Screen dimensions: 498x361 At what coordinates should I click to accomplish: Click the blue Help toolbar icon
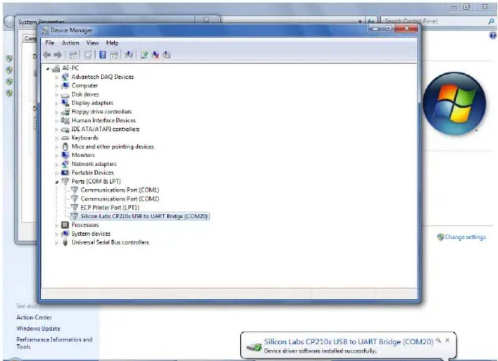pyautogui.click(x=103, y=55)
